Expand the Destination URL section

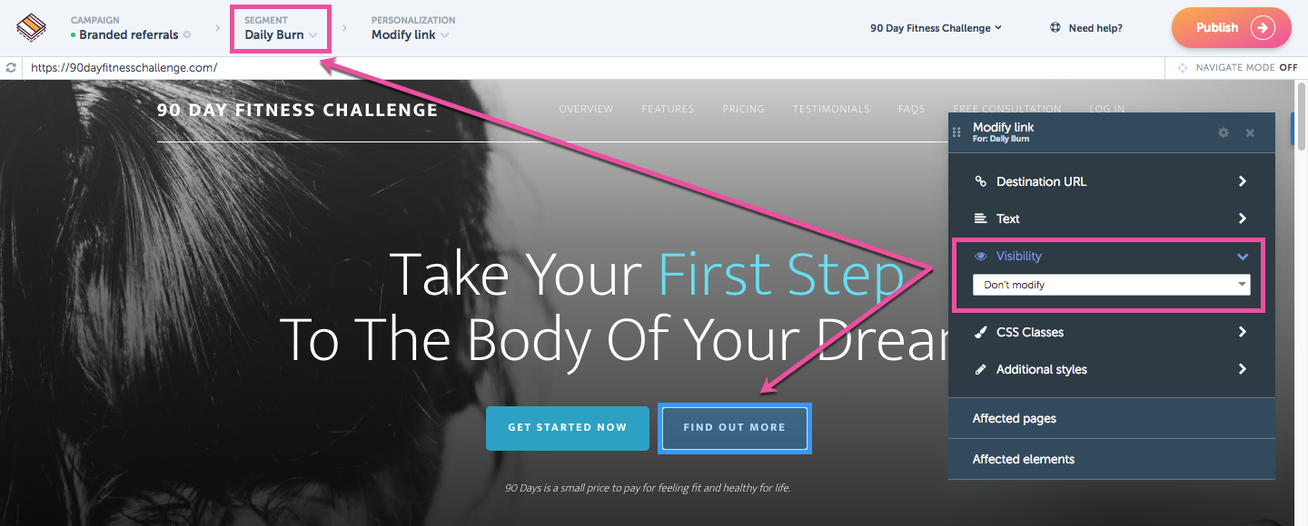pyautogui.click(x=1112, y=181)
